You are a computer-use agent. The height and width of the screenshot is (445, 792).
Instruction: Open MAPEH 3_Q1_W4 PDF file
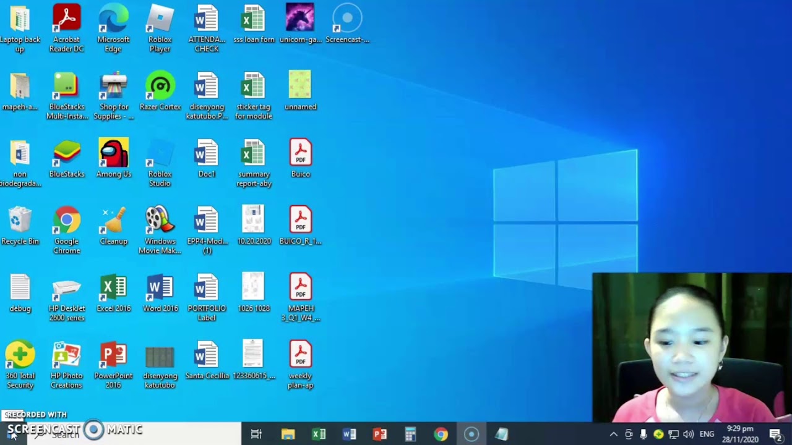(x=300, y=298)
